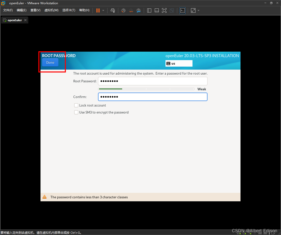Open the snapshot manager icon
The height and width of the screenshot is (235, 281).
[138, 10]
